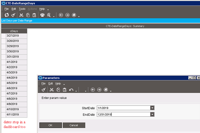This screenshot has height=133, width=200.
Task: Click CTE-DateRangeDays window title icon
Action: point(3,3)
